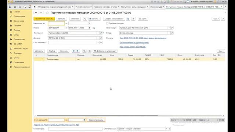Expand Счет на оплату dropdown arrow
This screenshot has width=235, height=132.
pyautogui.click(x=98, y=43)
